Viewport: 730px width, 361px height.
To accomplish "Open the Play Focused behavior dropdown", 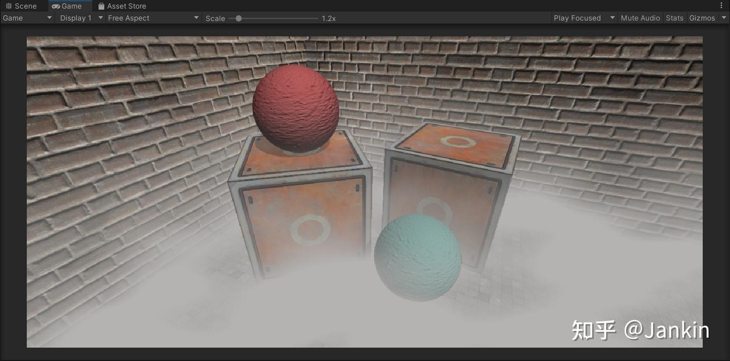I will (578, 17).
